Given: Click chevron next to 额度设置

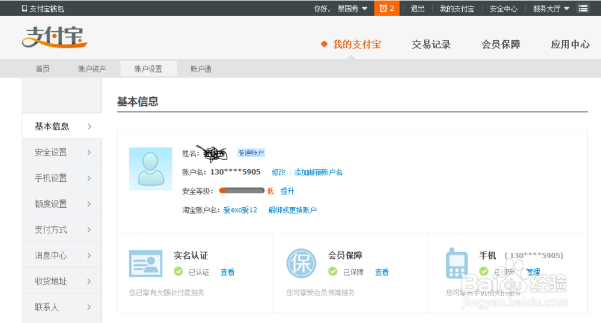Looking at the screenshot, I should tap(89, 204).
